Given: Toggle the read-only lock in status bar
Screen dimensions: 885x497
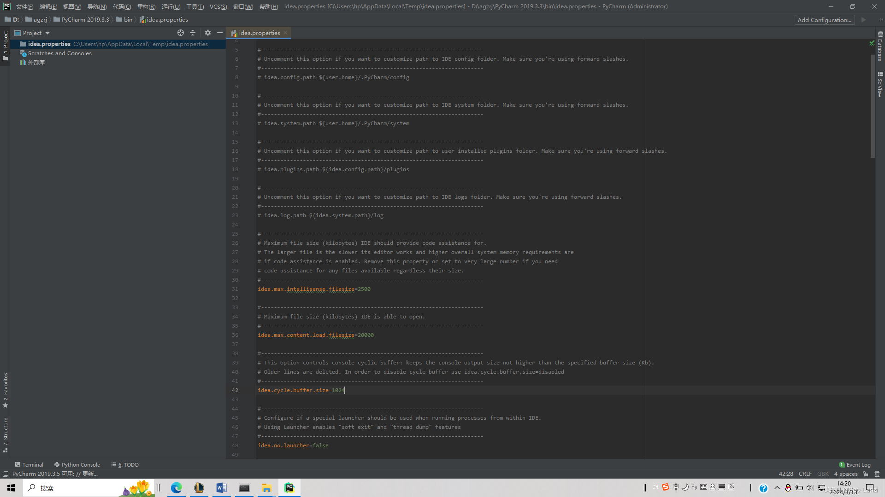Looking at the screenshot, I should pos(866,474).
